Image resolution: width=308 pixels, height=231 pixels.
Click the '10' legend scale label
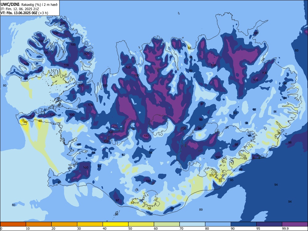pos(28,229)
